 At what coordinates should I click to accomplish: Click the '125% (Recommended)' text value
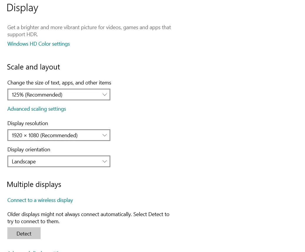(x=37, y=95)
